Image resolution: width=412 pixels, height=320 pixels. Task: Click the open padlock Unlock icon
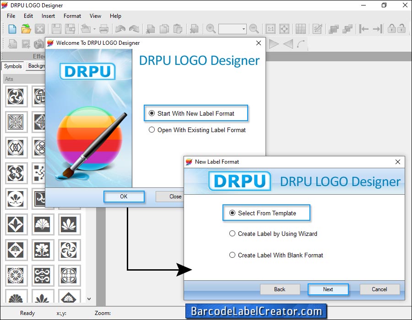coord(401,28)
